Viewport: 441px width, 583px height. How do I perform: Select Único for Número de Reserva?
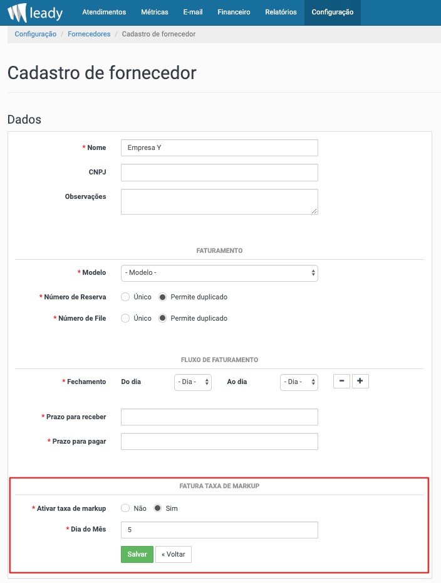click(x=125, y=297)
